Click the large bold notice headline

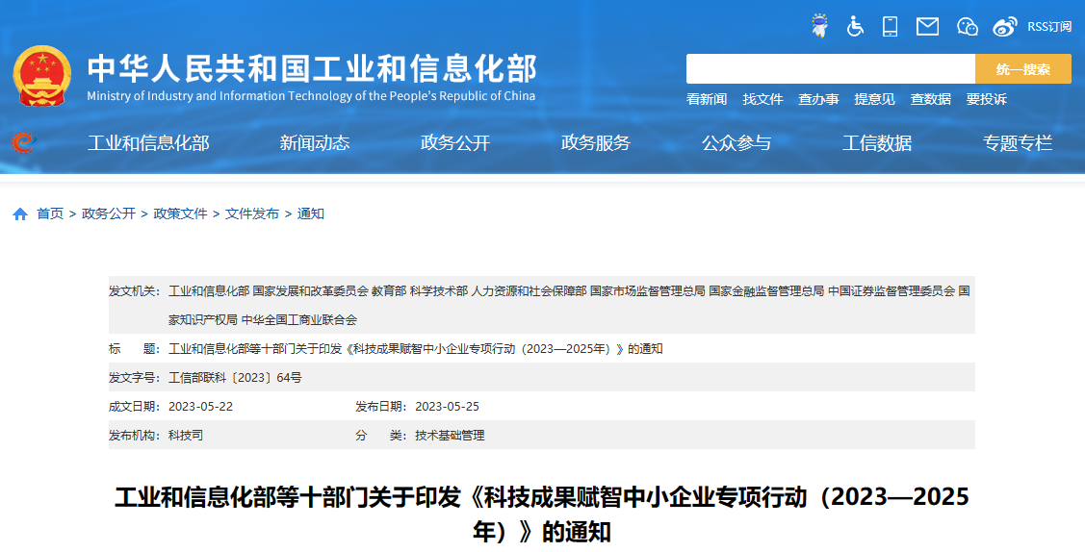[542, 514]
